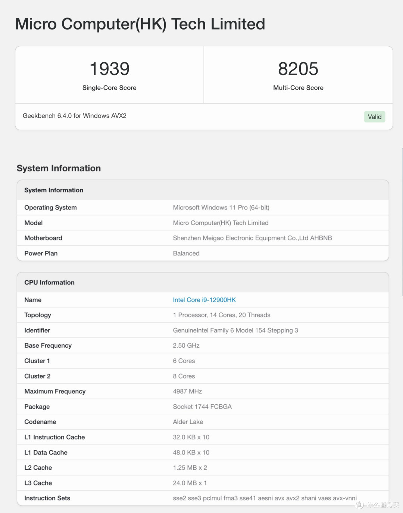Click the Power Plan Balanced value
The height and width of the screenshot is (513, 403).
point(186,254)
